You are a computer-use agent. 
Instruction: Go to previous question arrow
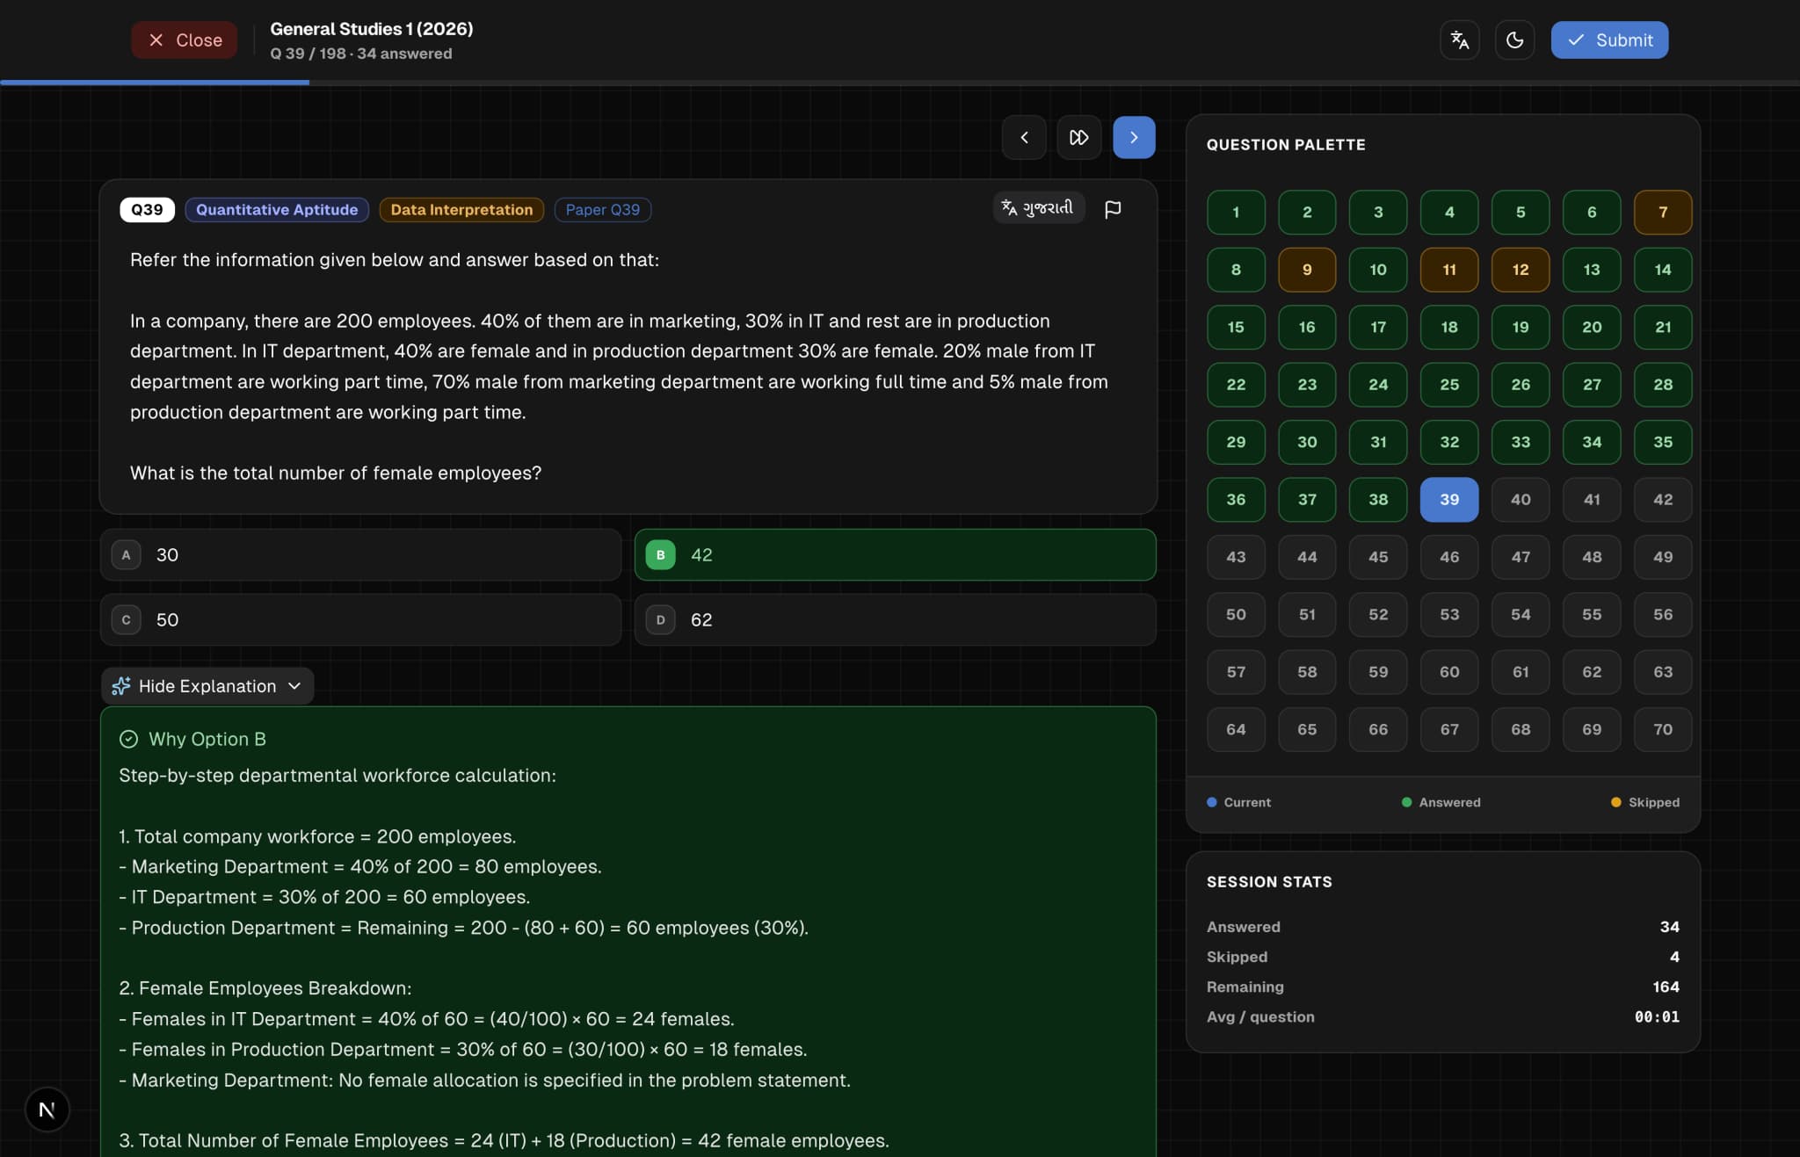(x=1024, y=138)
